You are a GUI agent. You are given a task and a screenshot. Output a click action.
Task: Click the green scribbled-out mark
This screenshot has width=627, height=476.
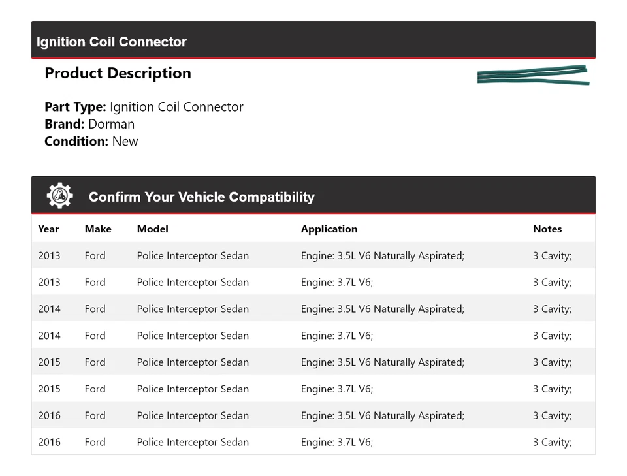[533, 74]
